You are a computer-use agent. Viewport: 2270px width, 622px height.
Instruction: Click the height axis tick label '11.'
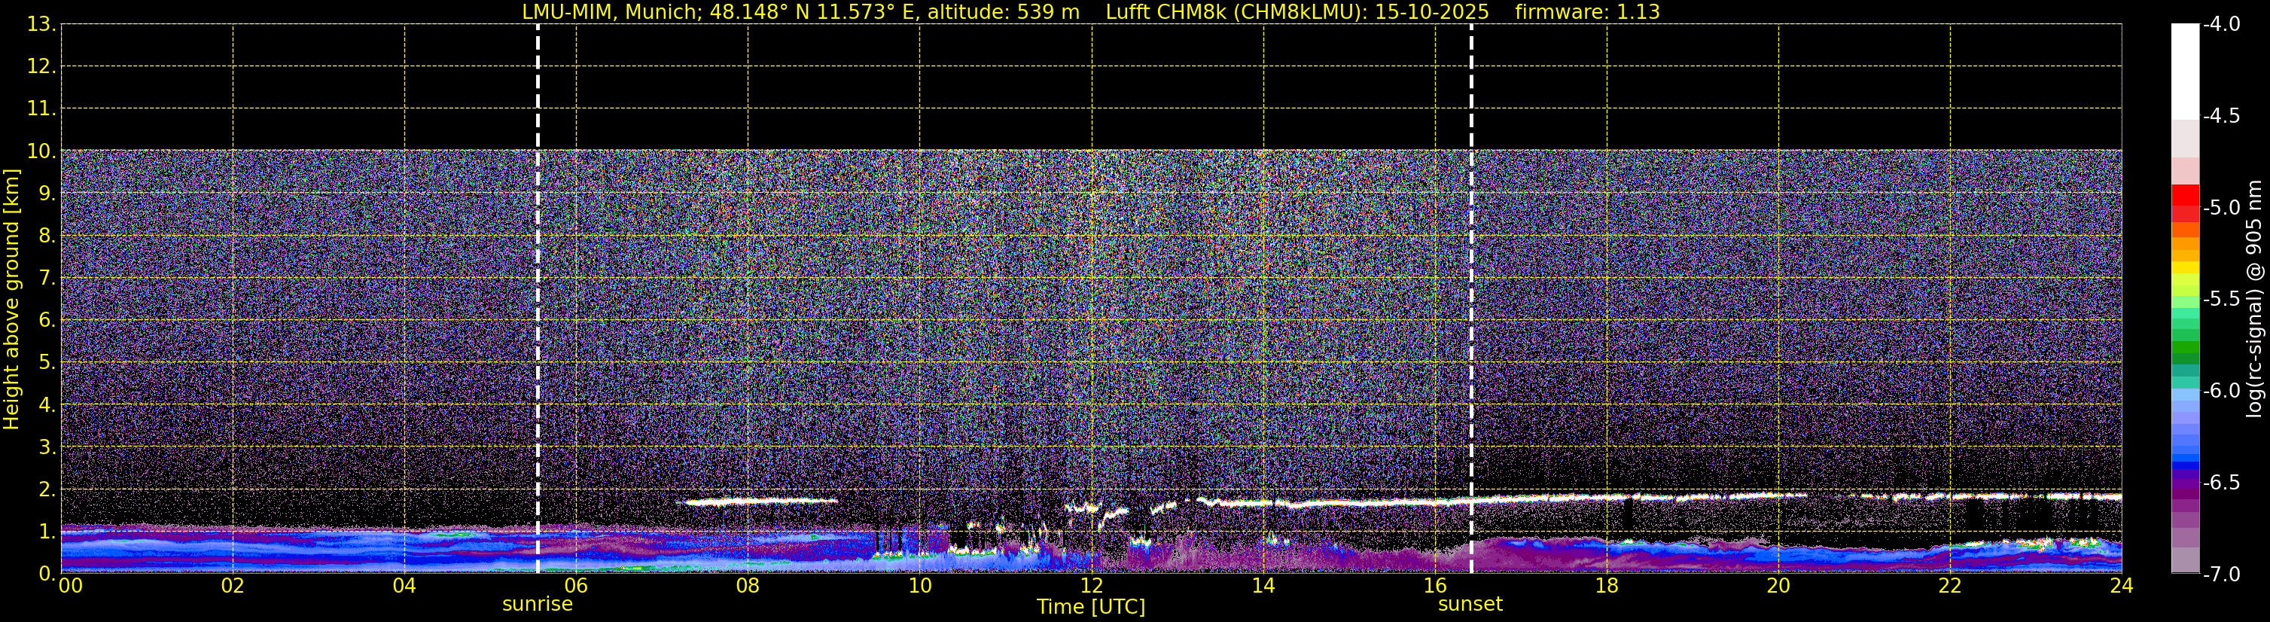(41, 109)
